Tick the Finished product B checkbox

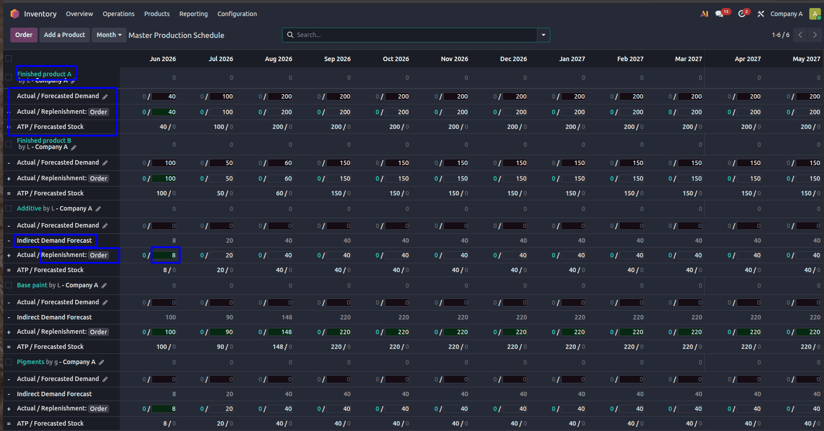point(8,144)
